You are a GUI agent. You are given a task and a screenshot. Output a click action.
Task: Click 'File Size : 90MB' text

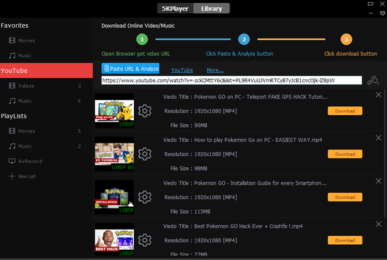pyautogui.click(x=189, y=125)
